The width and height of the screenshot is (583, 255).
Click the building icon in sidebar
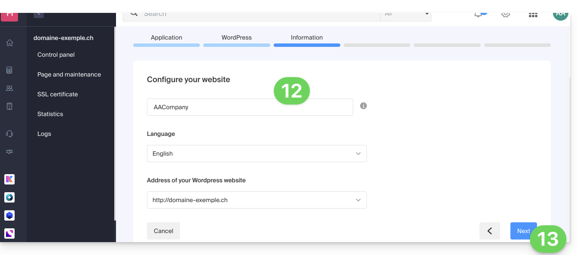[x=9, y=106]
